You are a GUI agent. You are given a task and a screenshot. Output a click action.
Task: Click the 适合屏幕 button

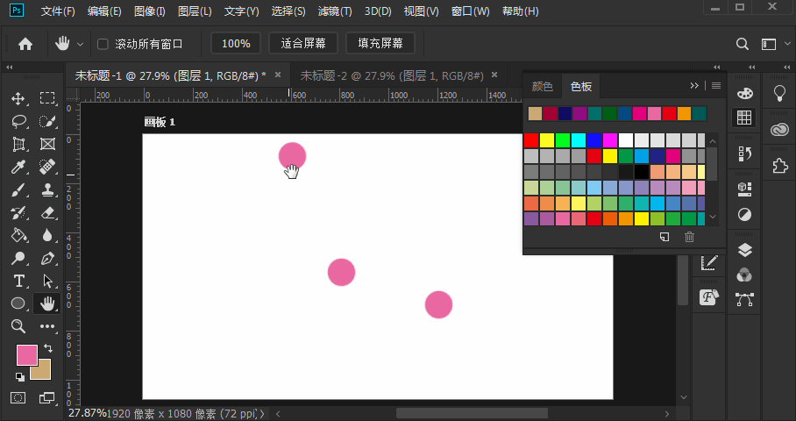click(x=303, y=44)
